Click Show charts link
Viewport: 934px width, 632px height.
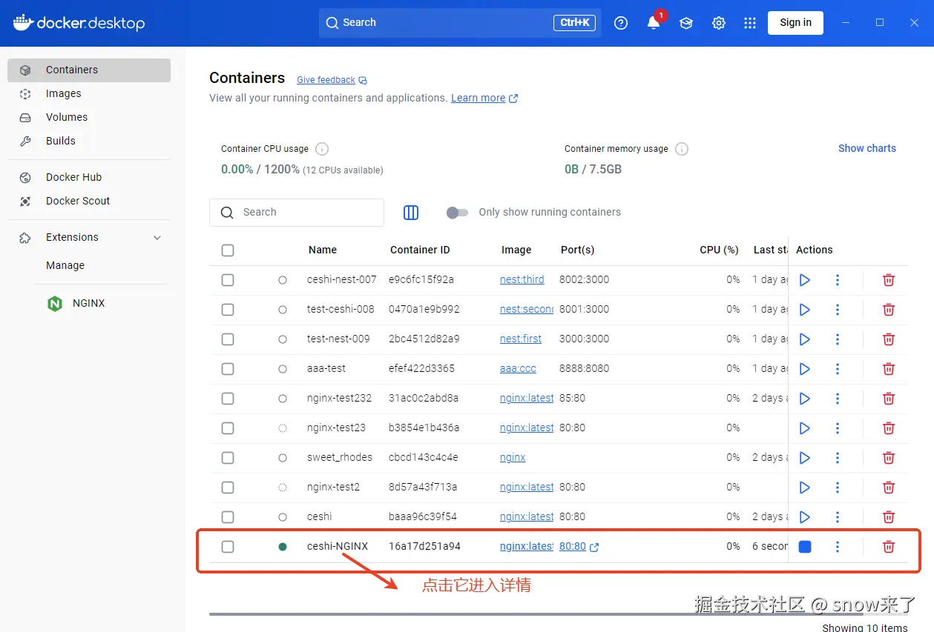coord(867,149)
